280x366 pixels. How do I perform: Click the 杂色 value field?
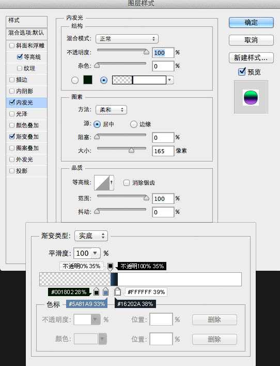pos(163,66)
